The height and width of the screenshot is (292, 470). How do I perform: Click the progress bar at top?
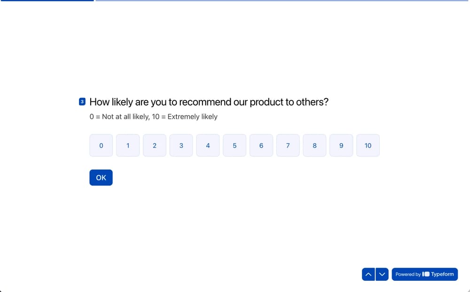(x=235, y=1)
